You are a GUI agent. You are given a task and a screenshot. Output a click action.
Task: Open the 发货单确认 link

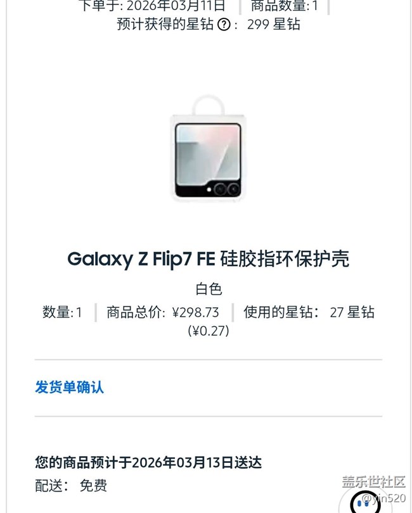(69, 387)
